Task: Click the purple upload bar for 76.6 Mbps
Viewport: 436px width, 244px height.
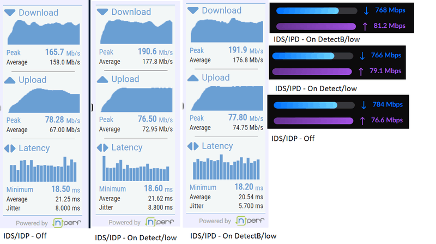Action: pyautogui.click(x=313, y=121)
